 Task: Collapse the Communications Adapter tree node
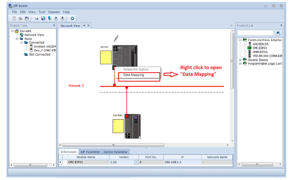point(240,40)
